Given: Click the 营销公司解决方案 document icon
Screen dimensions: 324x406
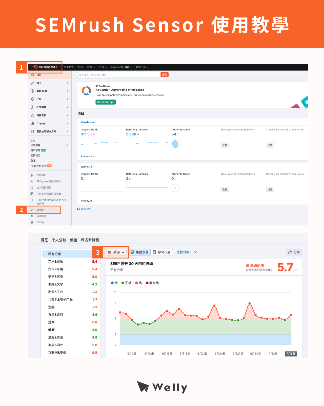Looking at the screenshot, I should click(32, 131).
